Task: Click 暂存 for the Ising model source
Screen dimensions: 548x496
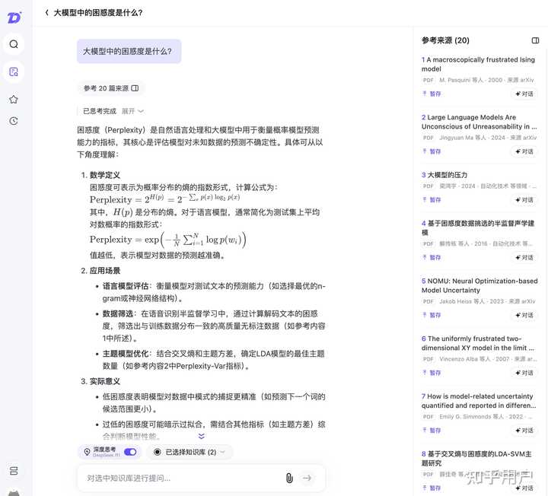Action: point(432,94)
